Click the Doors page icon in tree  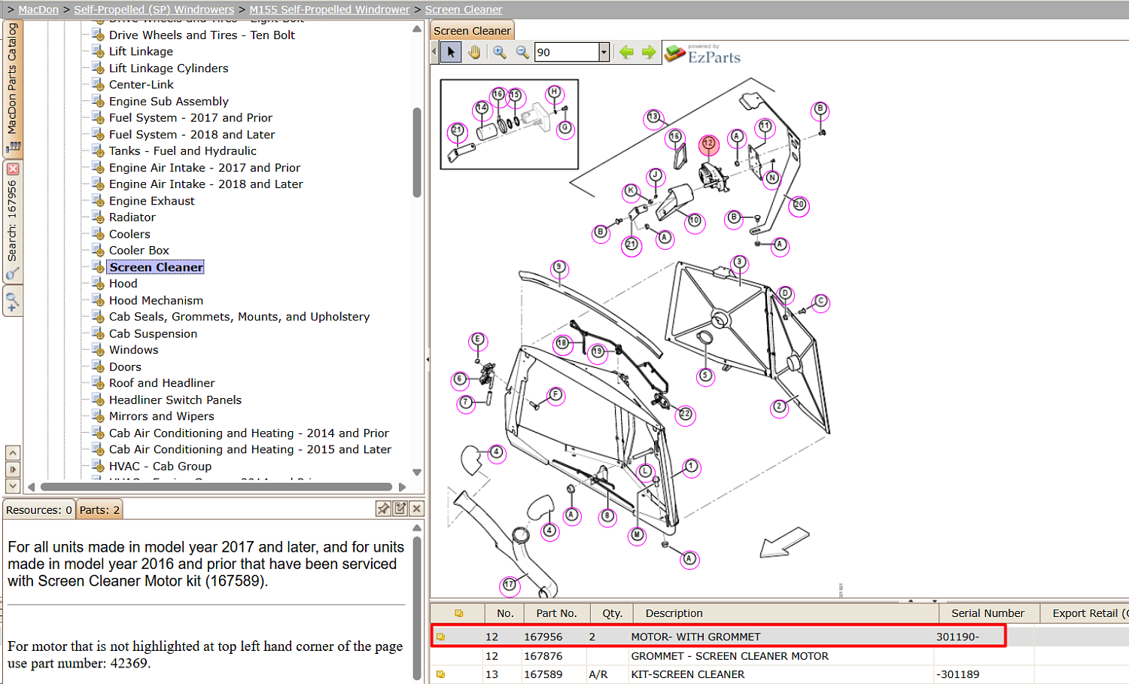[x=98, y=366]
